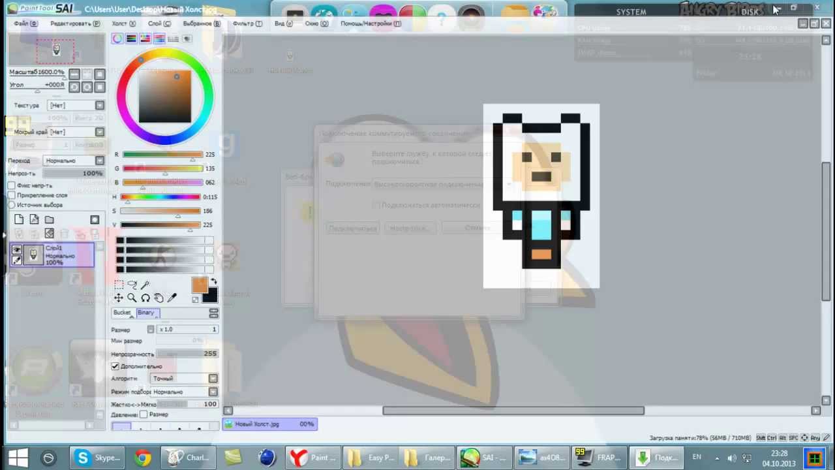The height and width of the screenshot is (470, 835).
Task: Select the Hand pan tool
Action: pyautogui.click(x=159, y=298)
